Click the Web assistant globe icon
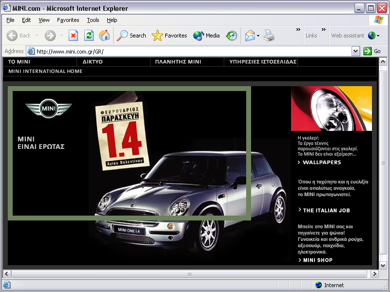The height and width of the screenshot is (292, 390). (x=371, y=36)
